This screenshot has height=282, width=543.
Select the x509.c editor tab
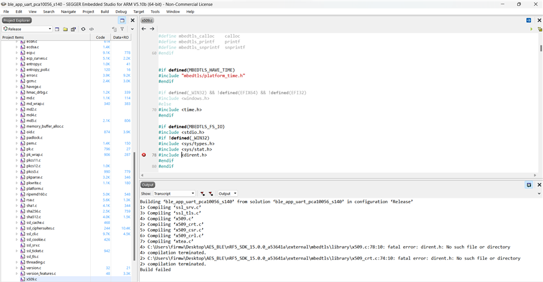(x=147, y=20)
